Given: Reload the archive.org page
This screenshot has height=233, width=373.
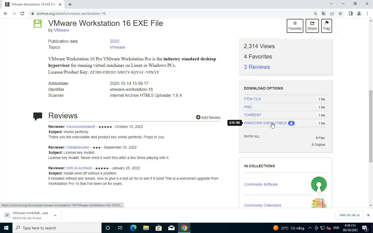Looking at the screenshot, I should pyautogui.click(x=22, y=13).
